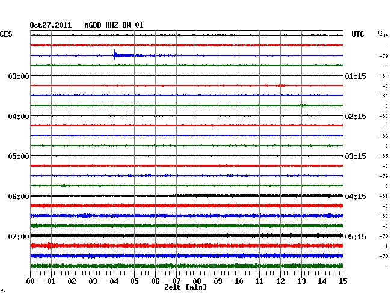Click the x-axis minute label "14"
The width and height of the screenshot is (391, 297).
point(322,281)
